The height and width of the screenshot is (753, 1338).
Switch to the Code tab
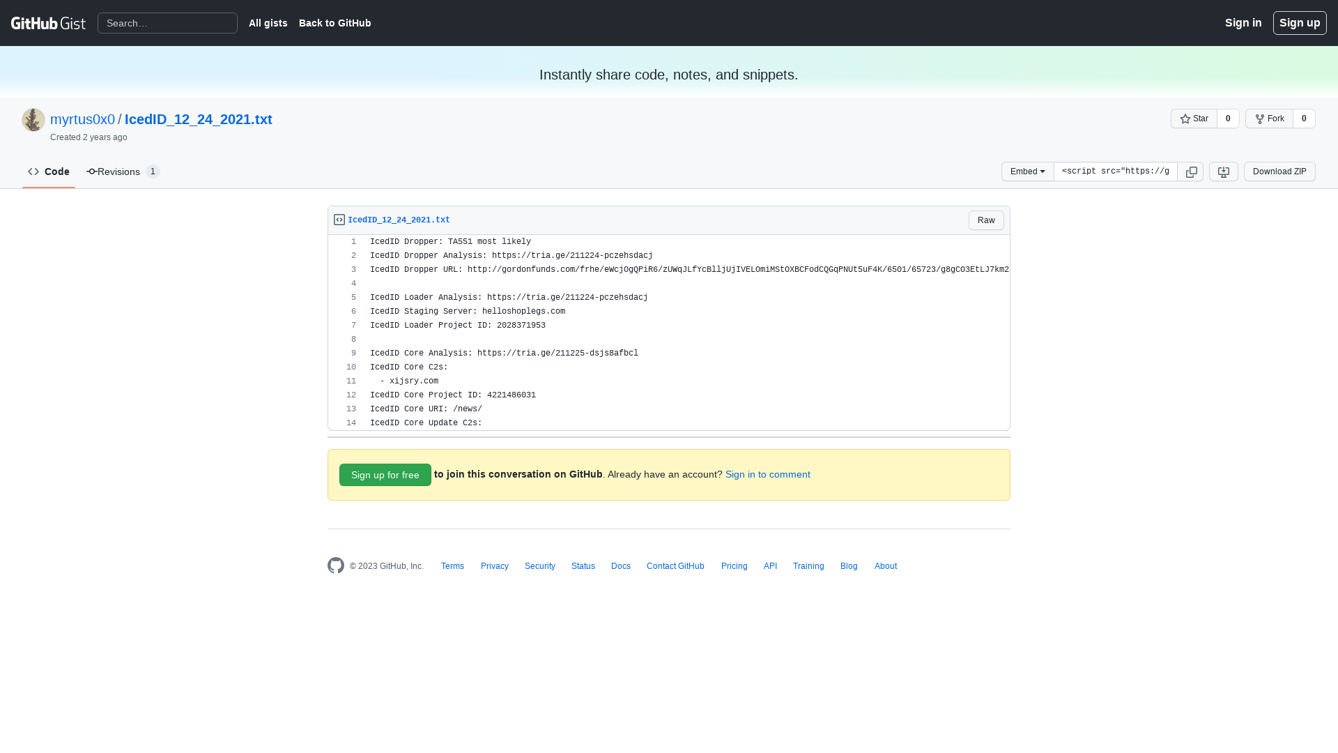click(49, 172)
